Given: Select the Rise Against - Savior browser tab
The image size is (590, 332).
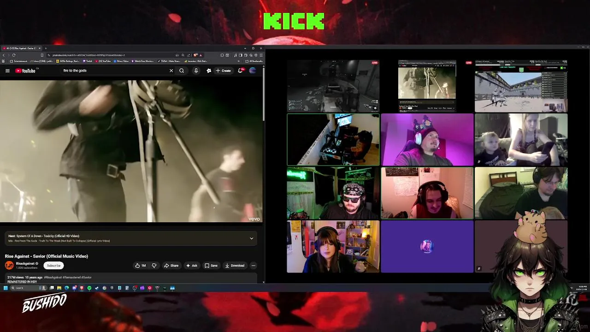Looking at the screenshot, I should [21, 48].
